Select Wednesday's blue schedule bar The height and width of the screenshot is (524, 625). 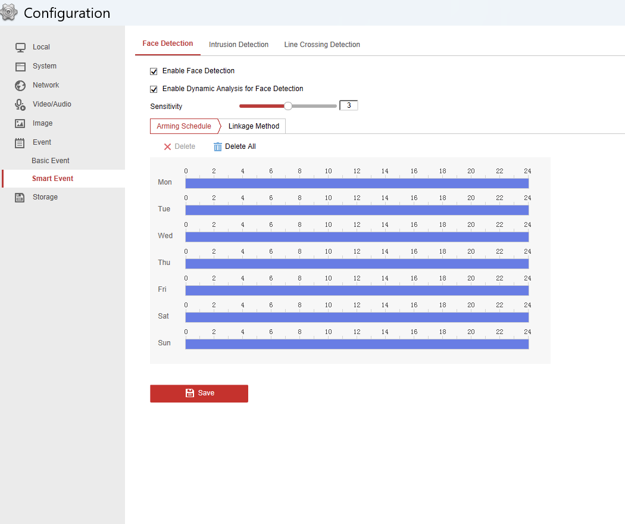click(357, 237)
